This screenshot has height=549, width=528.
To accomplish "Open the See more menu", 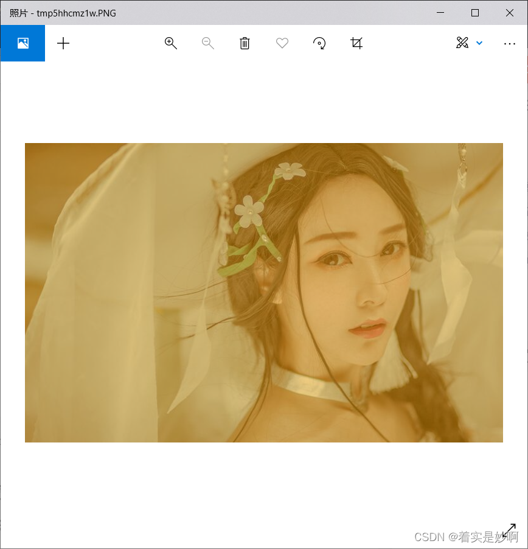I will (510, 43).
